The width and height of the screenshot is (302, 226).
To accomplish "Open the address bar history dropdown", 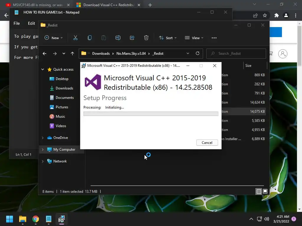I will 188,54.
